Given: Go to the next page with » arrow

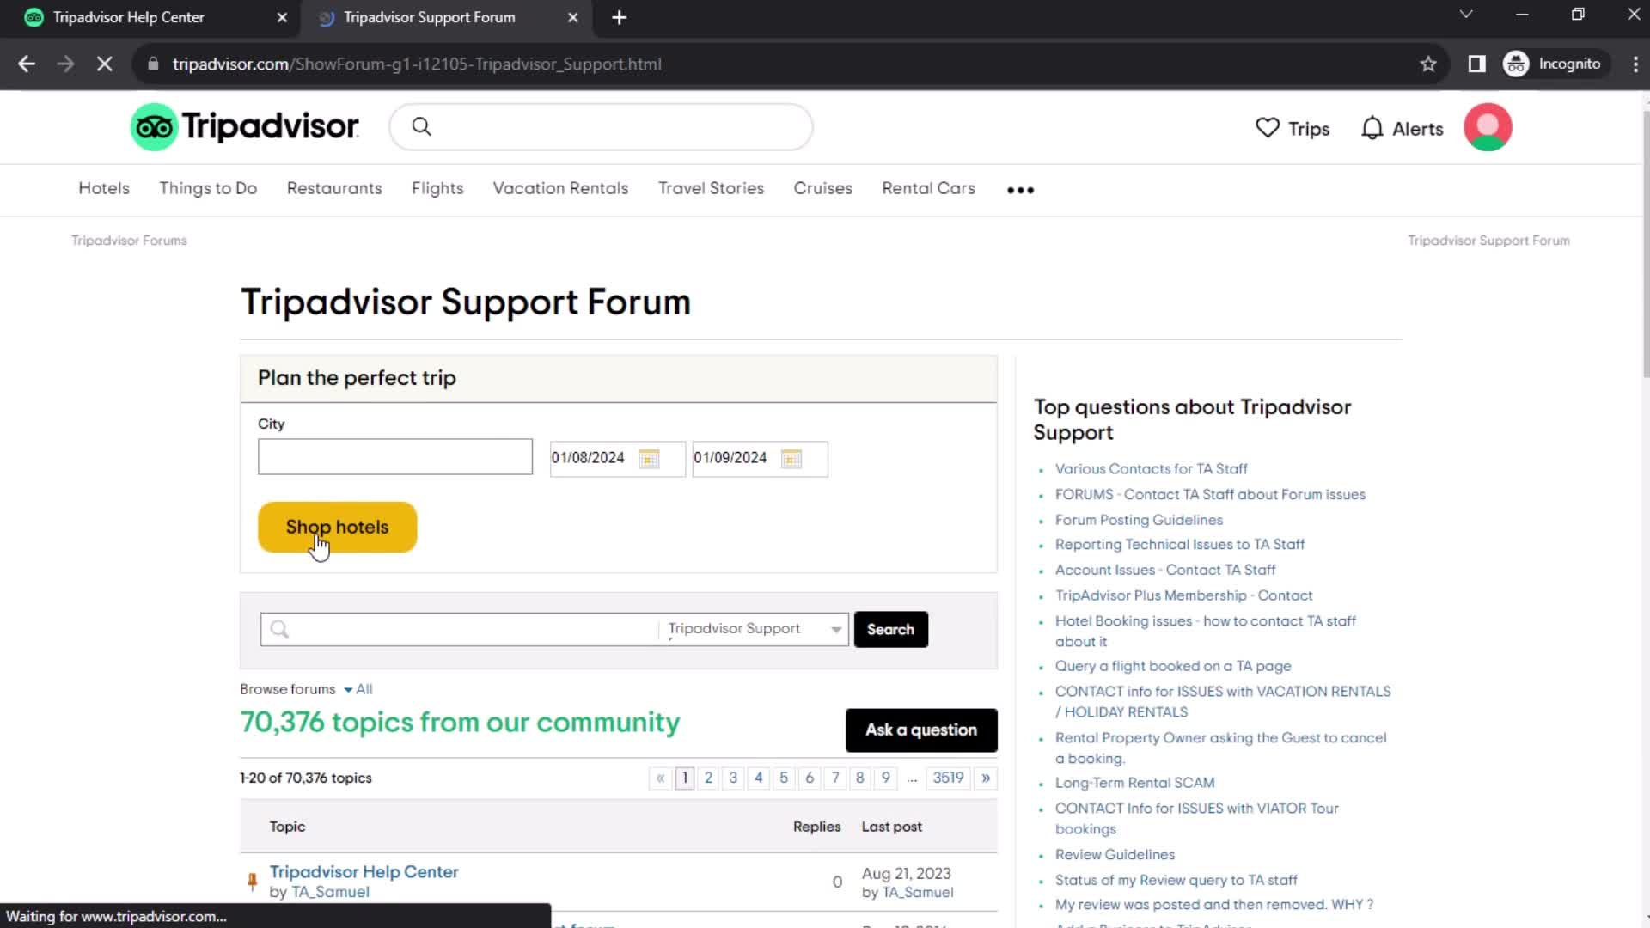Looking at the screenshot, I should (x=986, y=778).
